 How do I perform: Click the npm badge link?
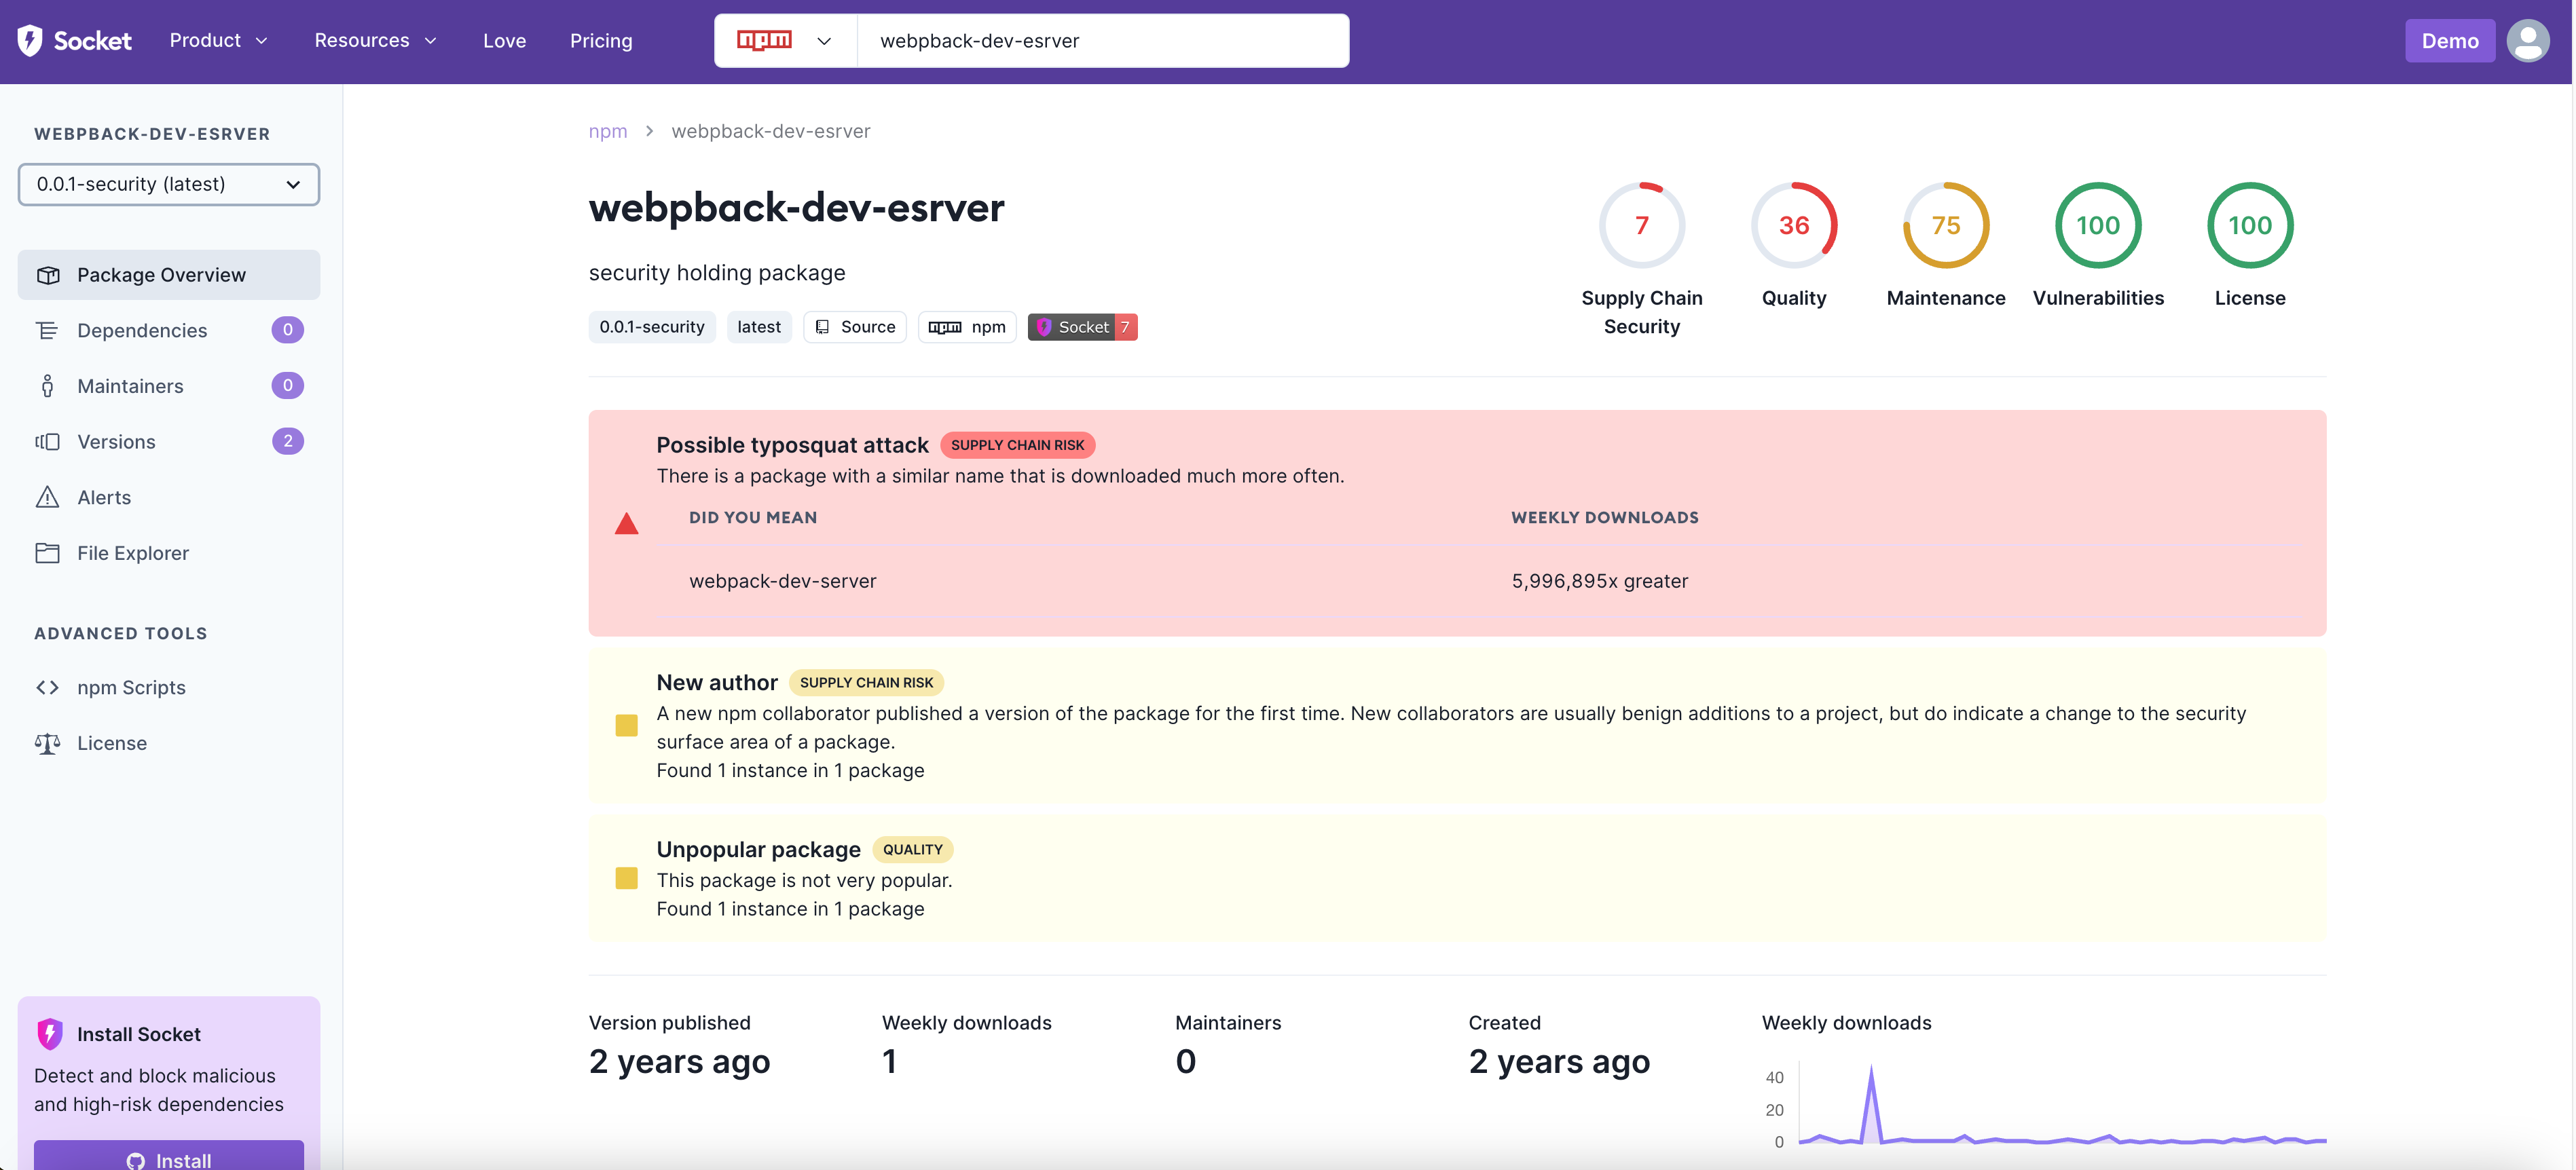pos(967,326)
